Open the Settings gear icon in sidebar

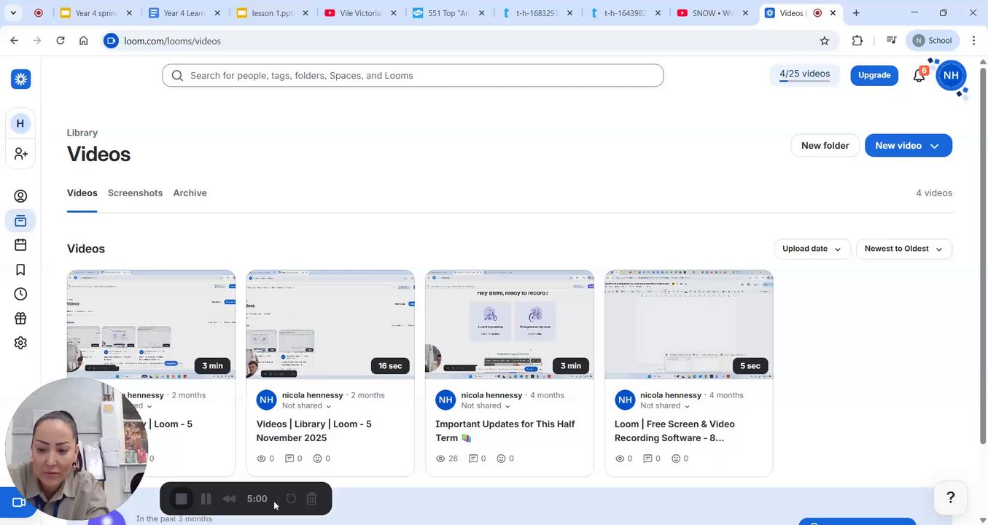(x=20, y=343)
